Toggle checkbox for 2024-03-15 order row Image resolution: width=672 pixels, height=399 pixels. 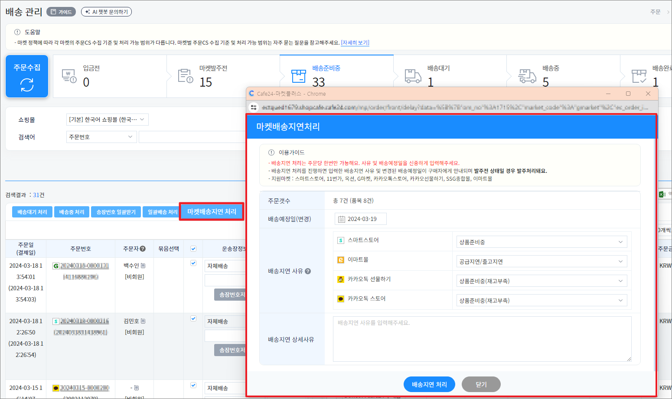click(x=193, y=385)
